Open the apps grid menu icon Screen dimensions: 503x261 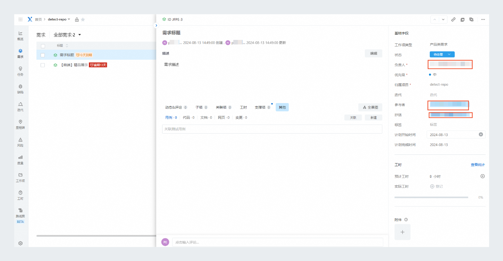point(20,19)
